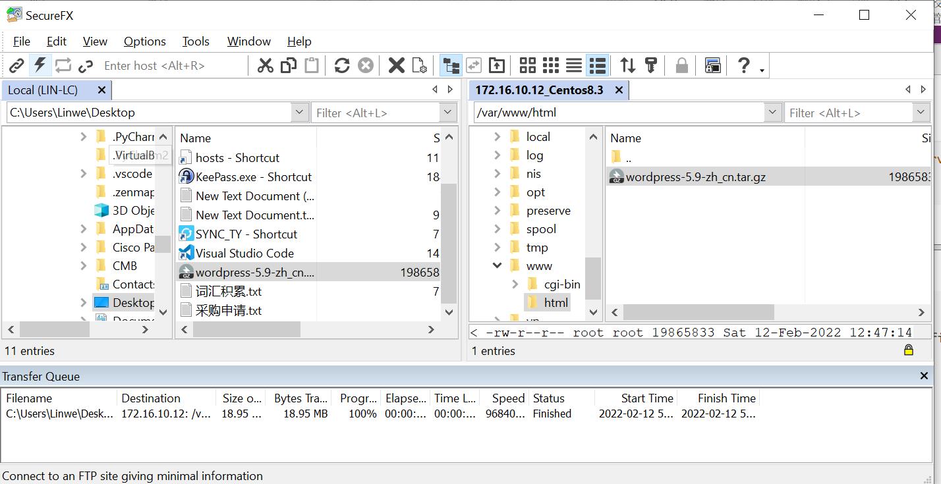
Task: Click the padlock icon in toolbar
Action: tap(682, 65)
